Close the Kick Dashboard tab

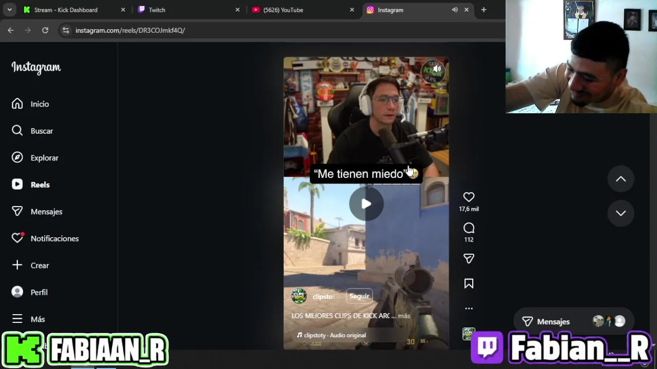click(x=123, y=10)
